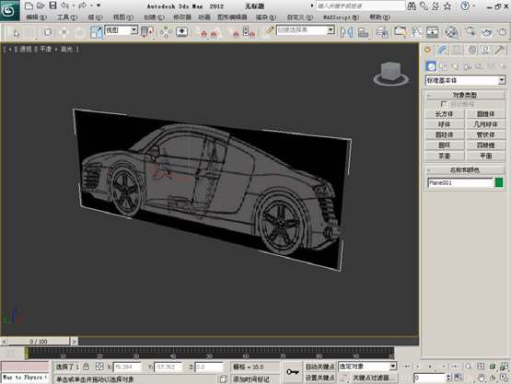The height and width of the screenshot is (384, 511).
Task: Open the help question mark icon
Action: (x=465, y=6)
